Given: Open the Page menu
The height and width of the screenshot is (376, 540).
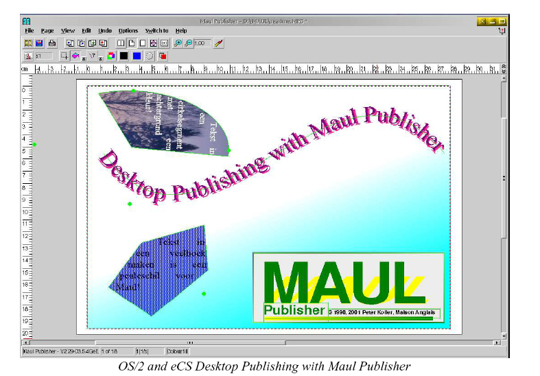Looking at the screenshot, I should tap(47, 31).
